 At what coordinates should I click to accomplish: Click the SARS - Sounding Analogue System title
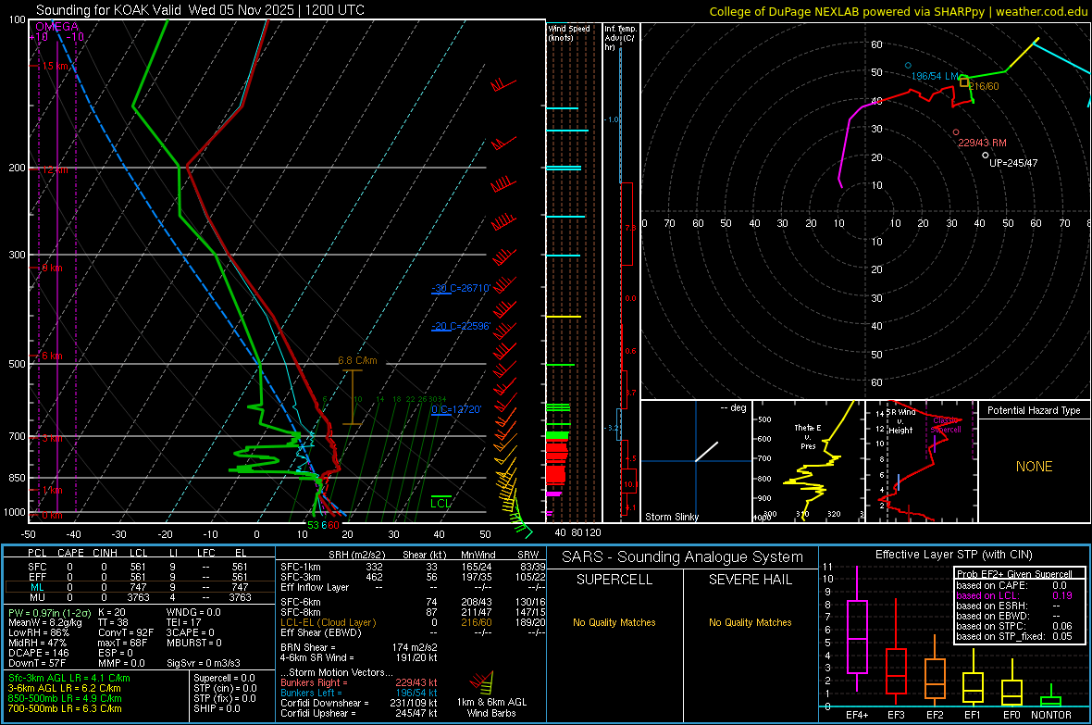click(x=683, y=557)
